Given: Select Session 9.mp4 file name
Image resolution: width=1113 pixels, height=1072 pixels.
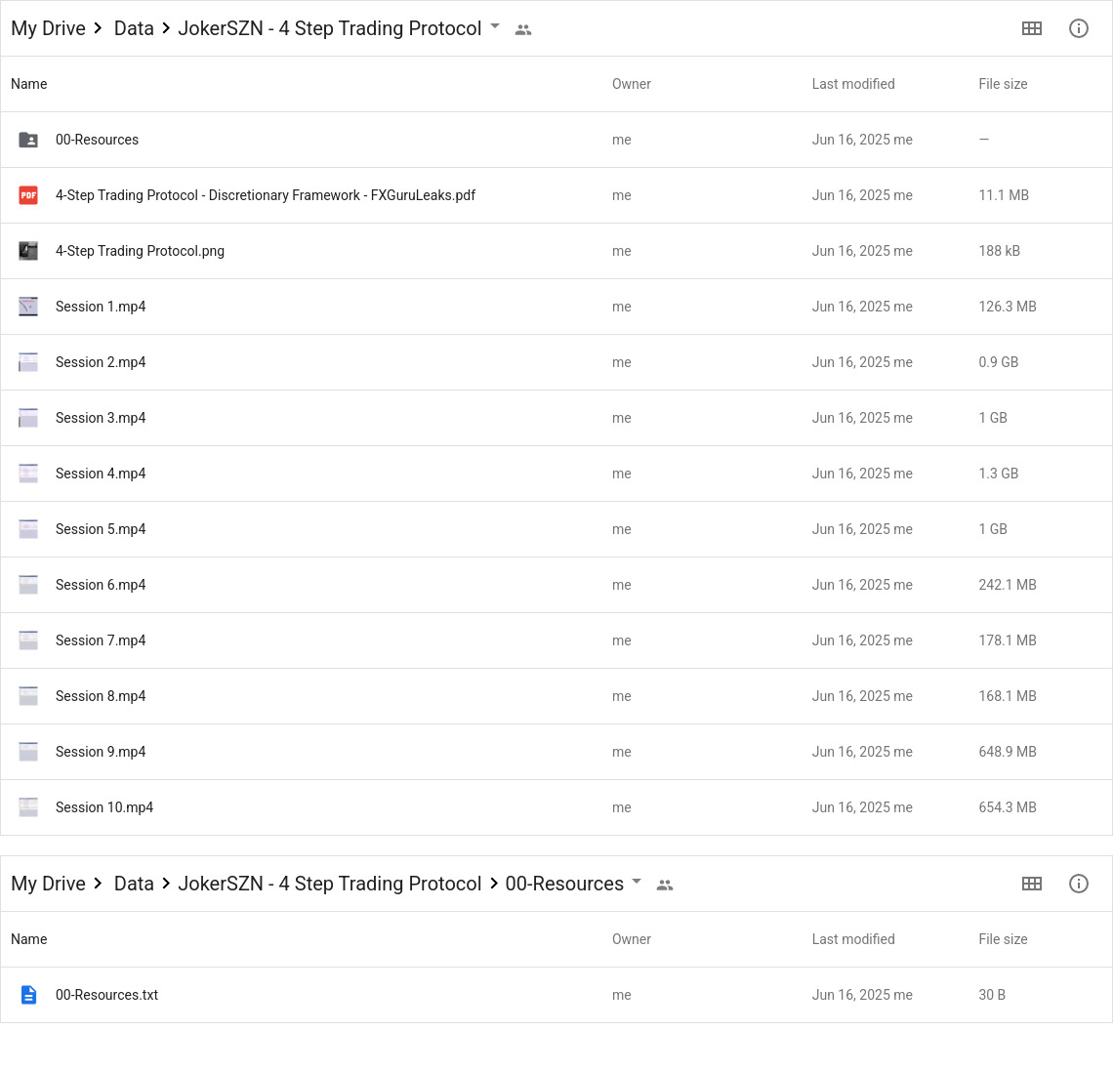Looking at the screenshot, I should coord(101,752).
